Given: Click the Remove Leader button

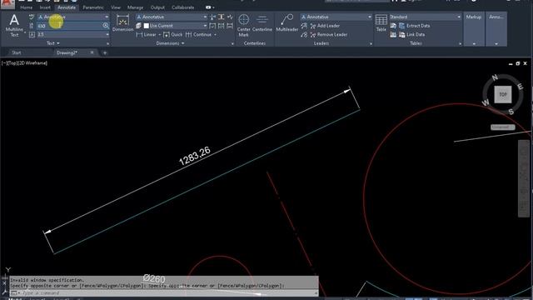Looking at the screenshot, I should (329, 35).
